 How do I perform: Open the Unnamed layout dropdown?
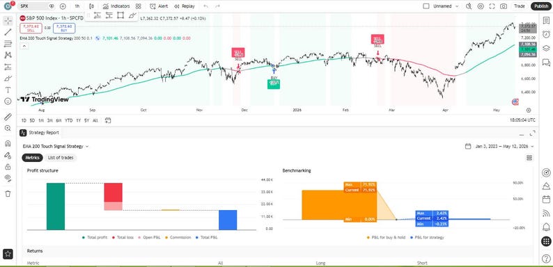(x=446, y=6)
